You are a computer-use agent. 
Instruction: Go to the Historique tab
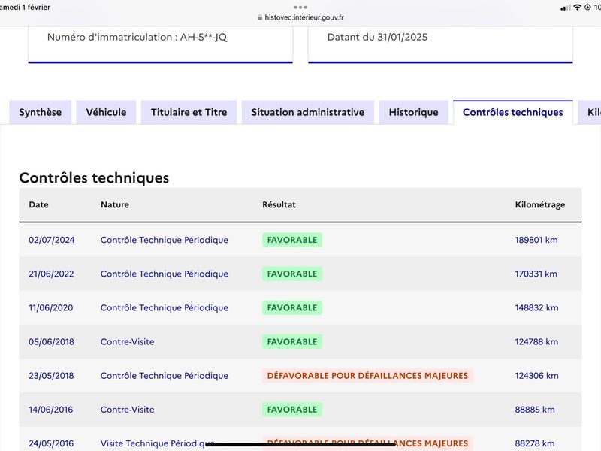click(x=414, y=112)
